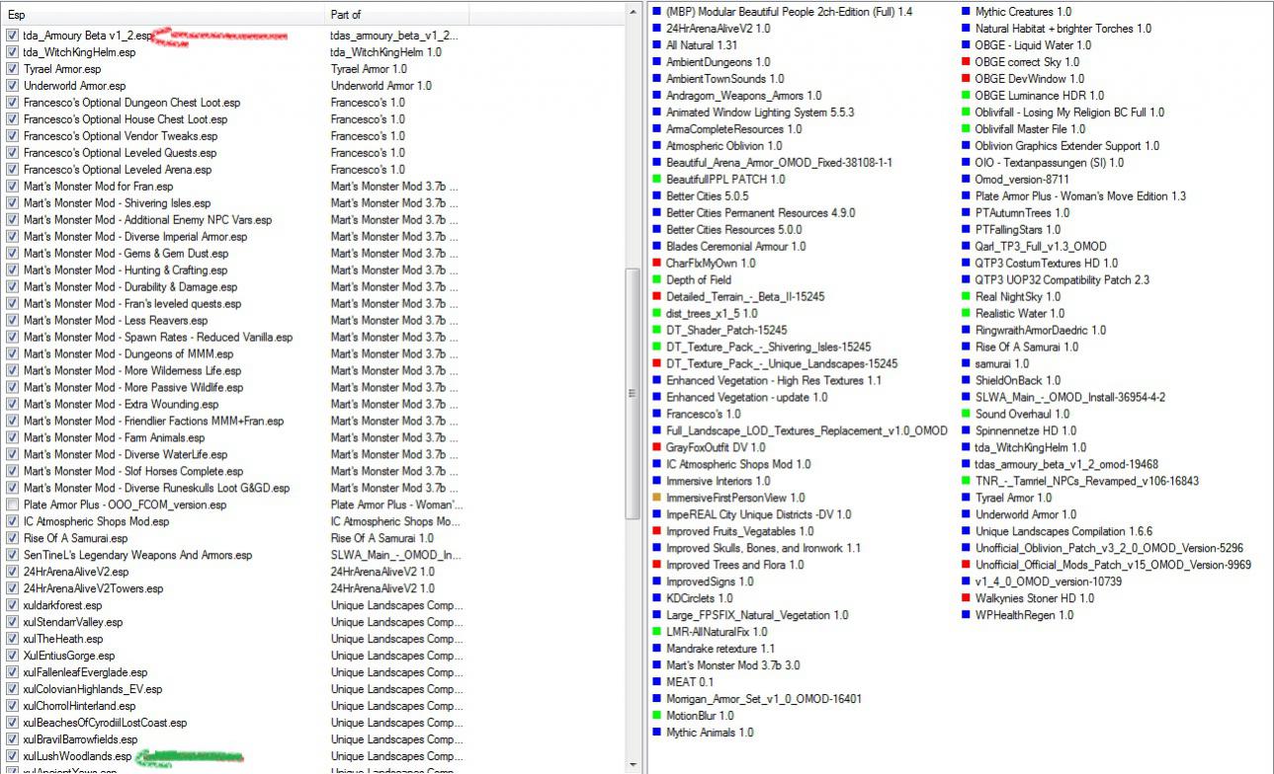Click the red icon next to CharFixMyOwn 1.0
The image size is (1274, 774).
pyautogui.click(x=656, y=264)
